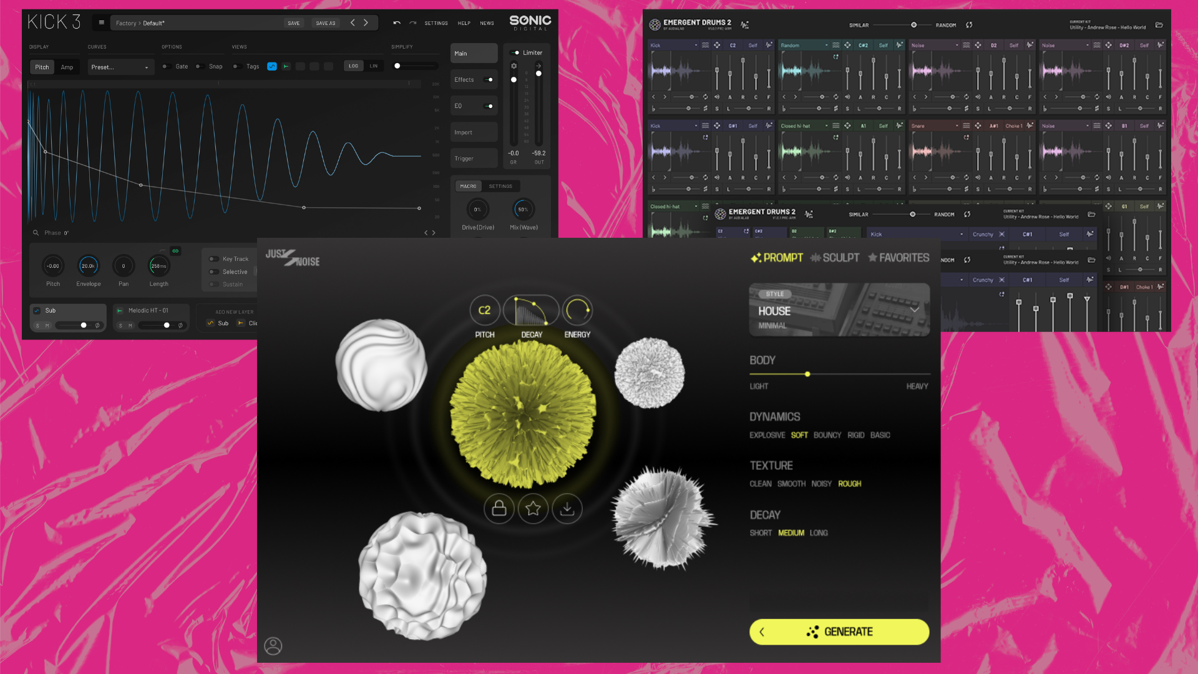Viewport: 1198px width, 674px height.
Task: Open the user profile icon in Just Noise
Action: point(273,646)
